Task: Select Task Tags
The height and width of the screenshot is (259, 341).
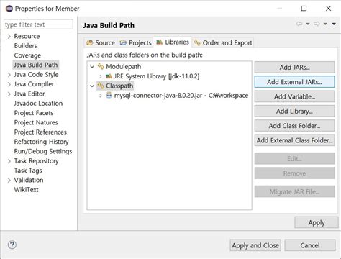Action: pos(28,171)
